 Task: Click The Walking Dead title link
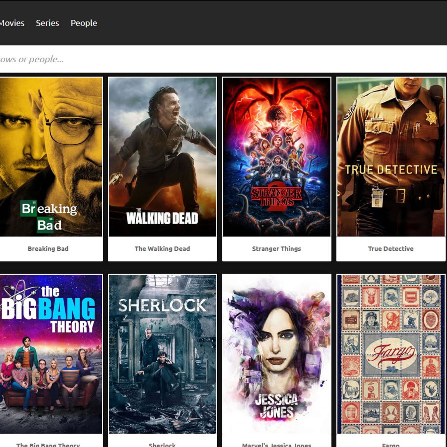[x=162, y=249]
